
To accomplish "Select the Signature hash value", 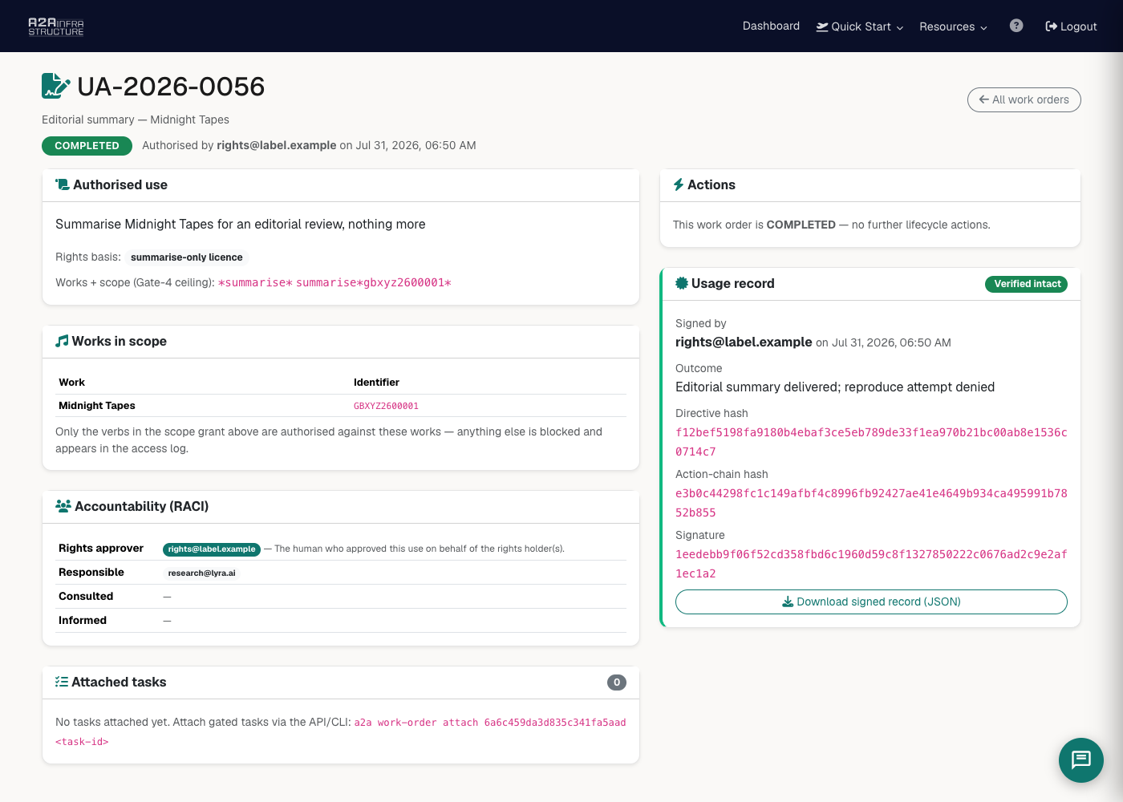I will (871, 564).
